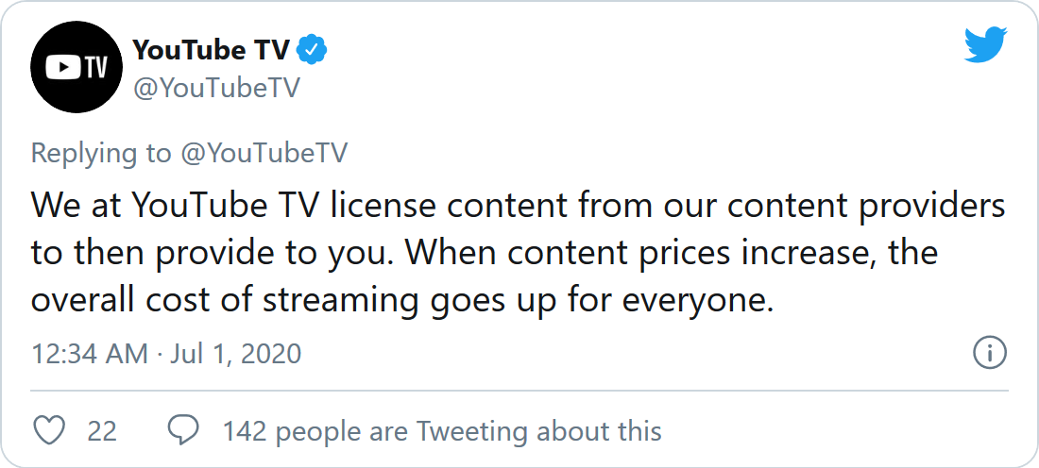Screen dimensions: 1039x468
Task: Click the @YouTubeTV handle below the name
Action: pos(216,88)
